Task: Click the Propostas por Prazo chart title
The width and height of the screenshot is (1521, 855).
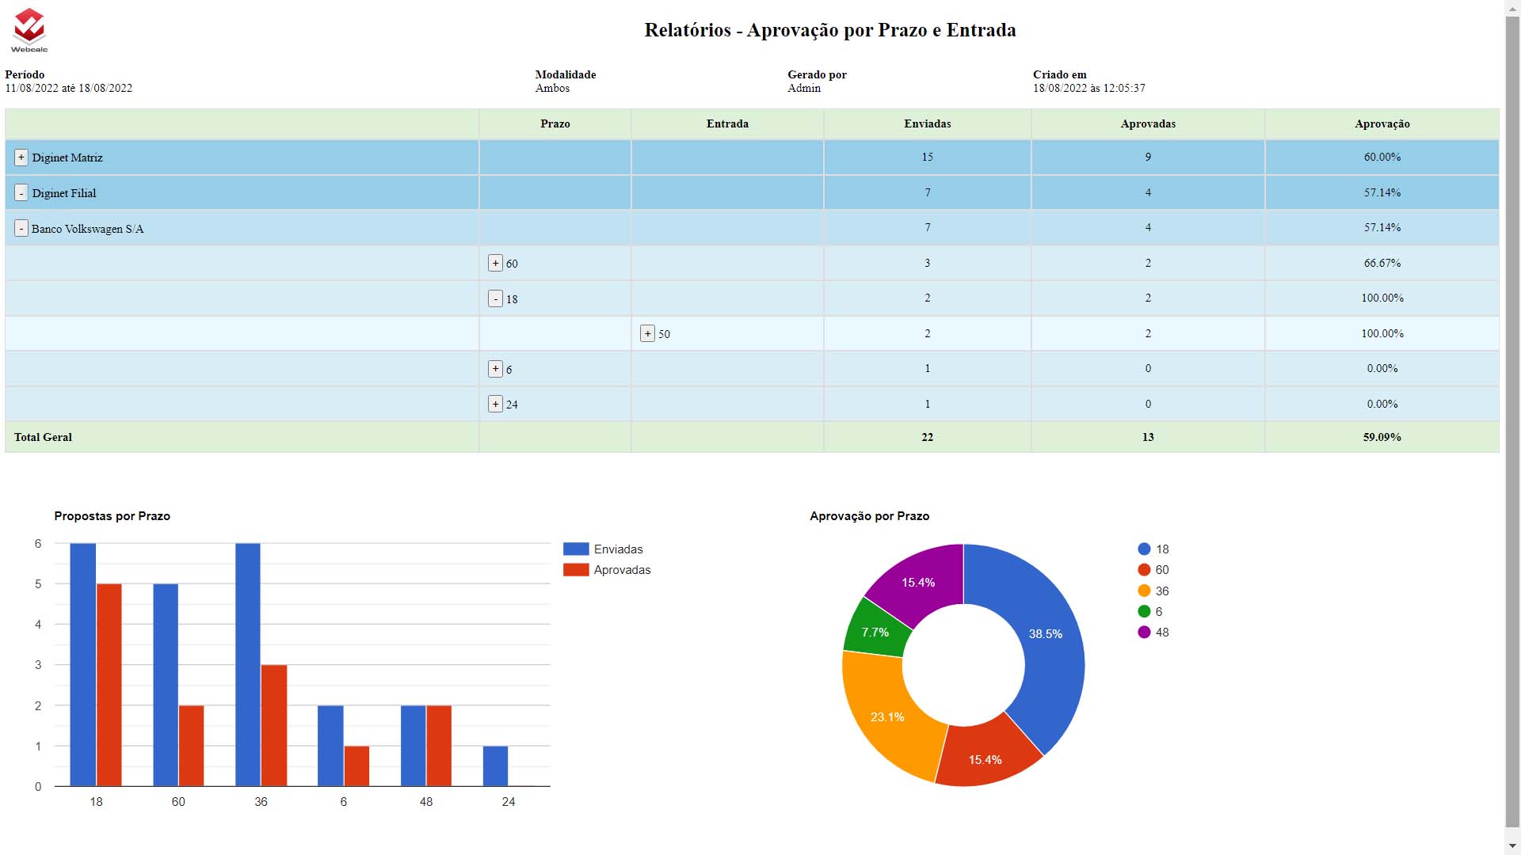Action: pyautogui.click(x=112, y=515)
